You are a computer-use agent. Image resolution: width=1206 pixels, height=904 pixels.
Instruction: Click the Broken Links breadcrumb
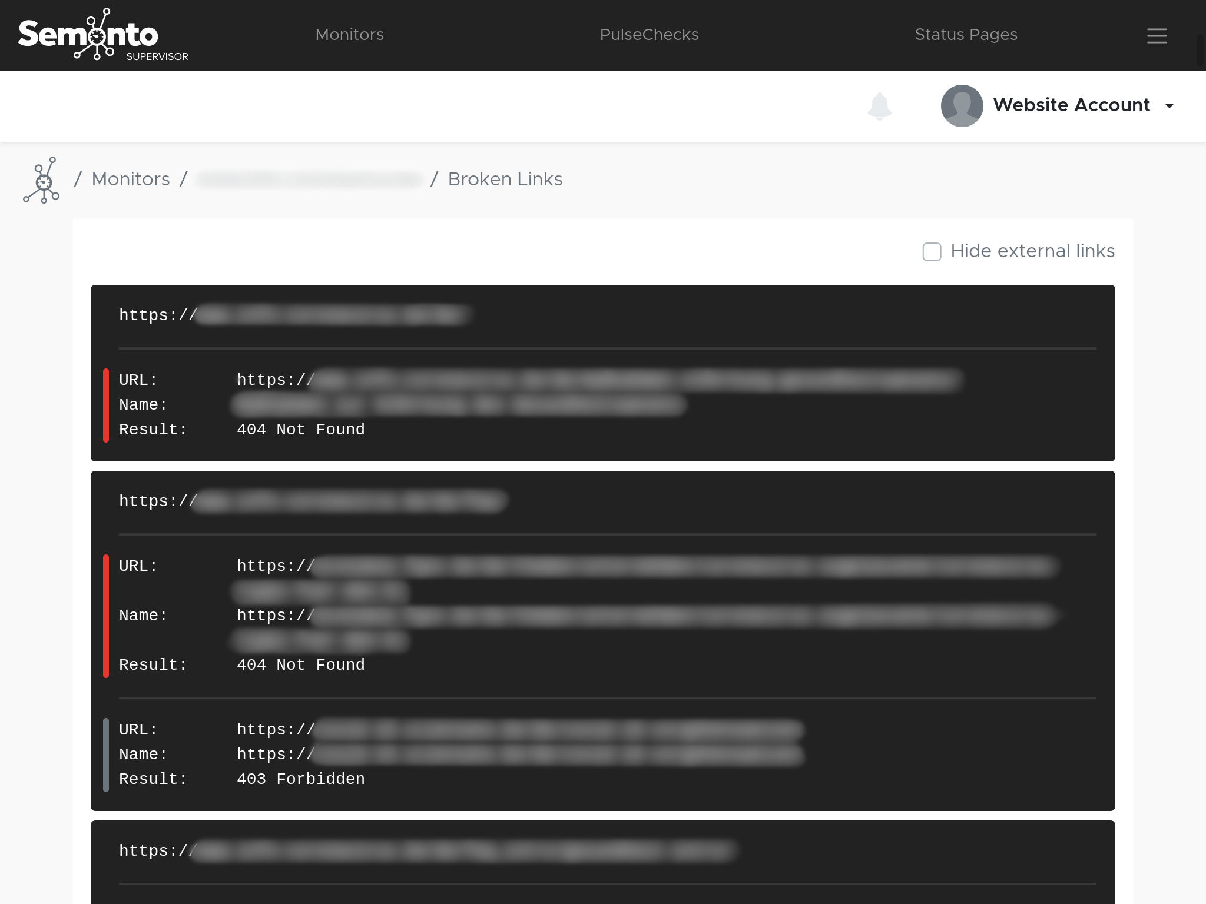(x=505, y=180)
